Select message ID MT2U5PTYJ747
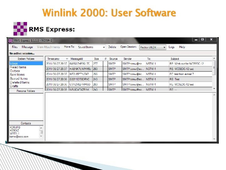 pyautogui.click(x=79, y=74)
